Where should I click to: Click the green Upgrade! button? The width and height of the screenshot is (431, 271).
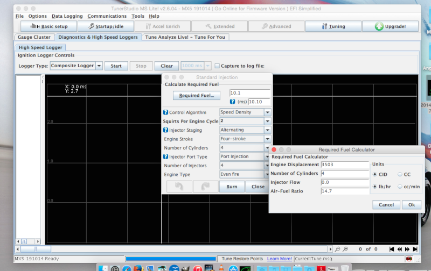click(x=390, y=26)
